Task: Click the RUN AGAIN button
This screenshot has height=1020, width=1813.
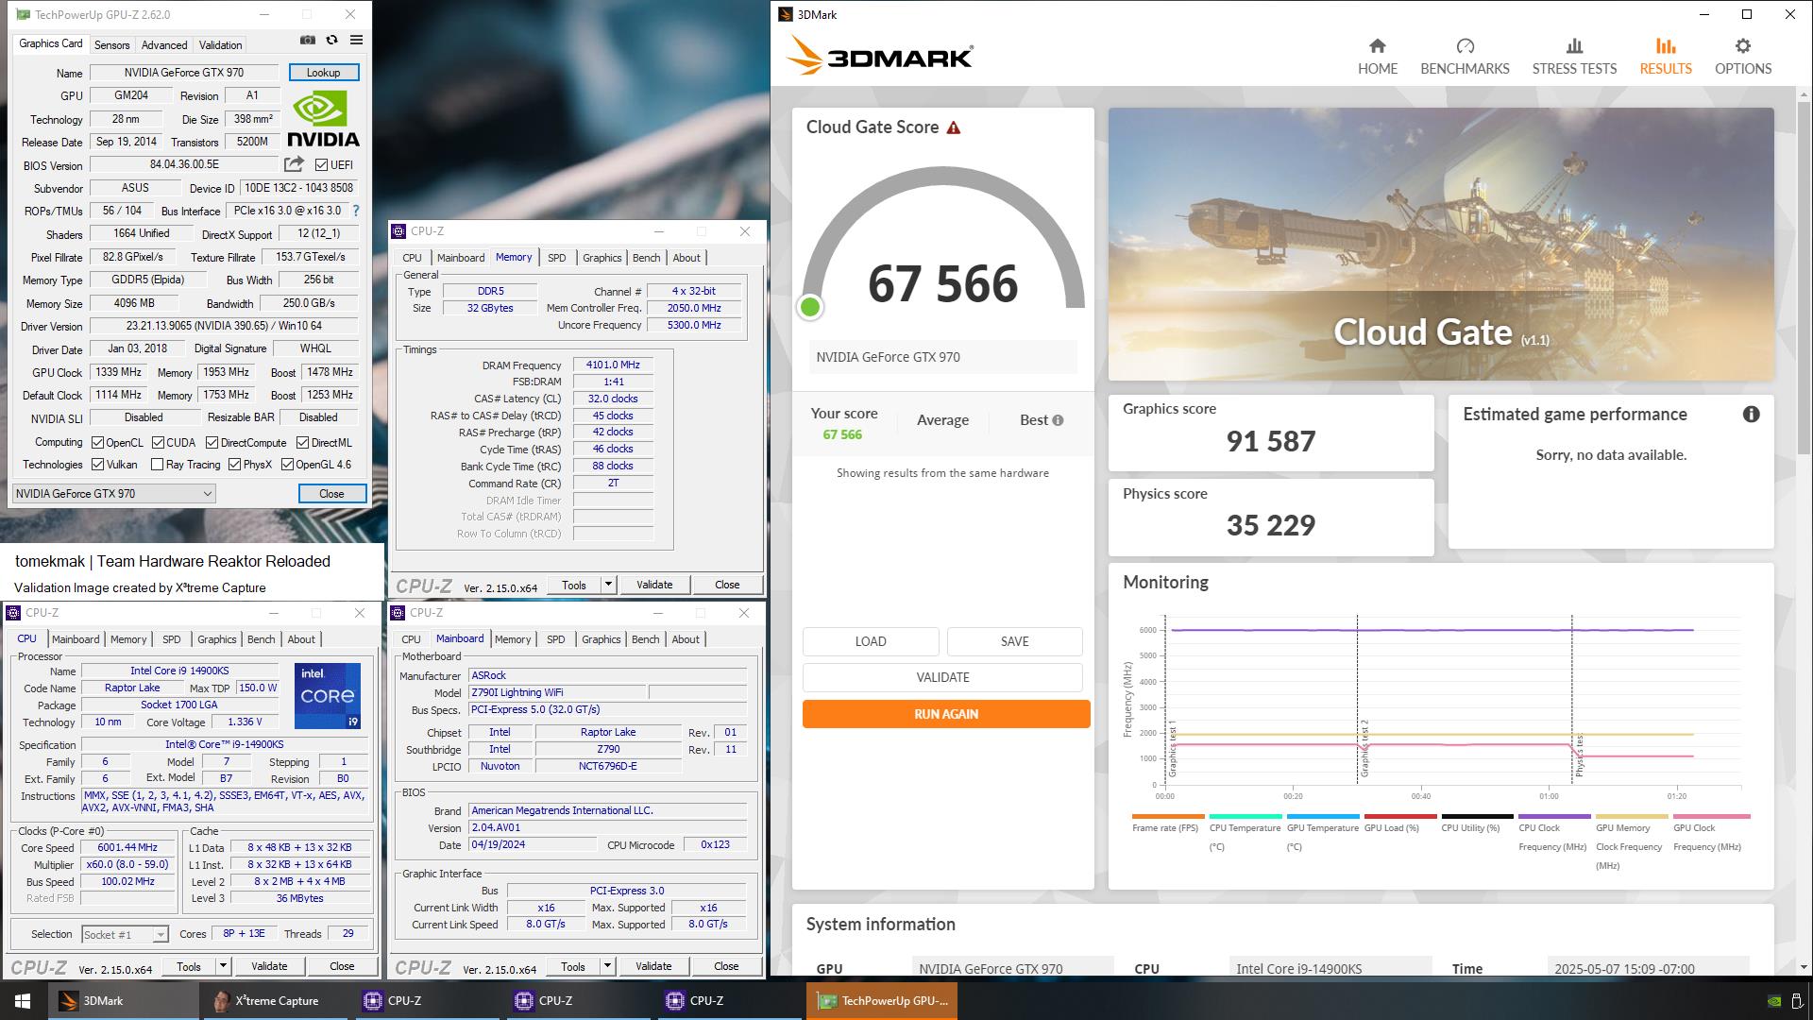Action: pyautogui.click(x=946, y=714)
